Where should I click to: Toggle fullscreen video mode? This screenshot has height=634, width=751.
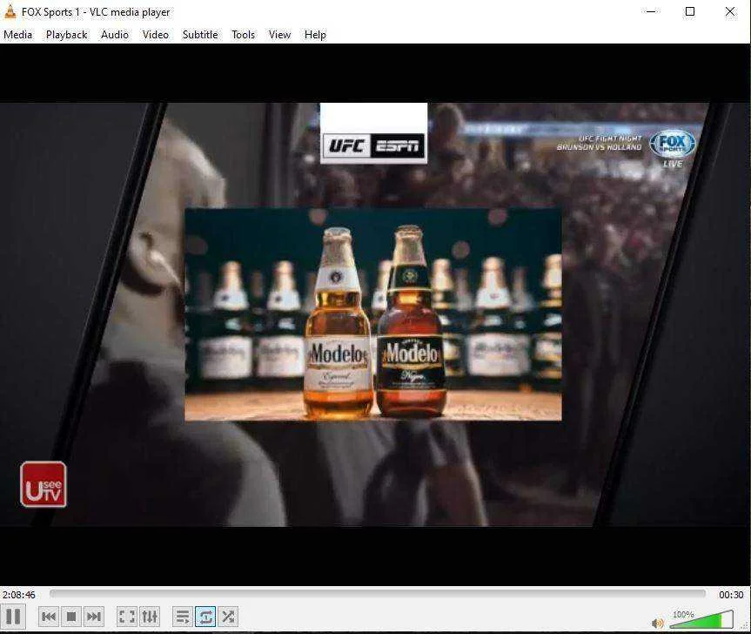coord(127,617)
